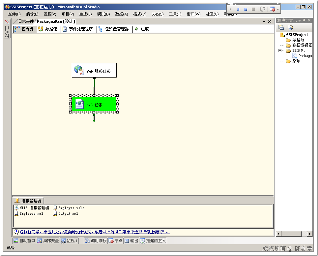Open the 社区(C) menu
318x256 pixels.
point(212,14)
